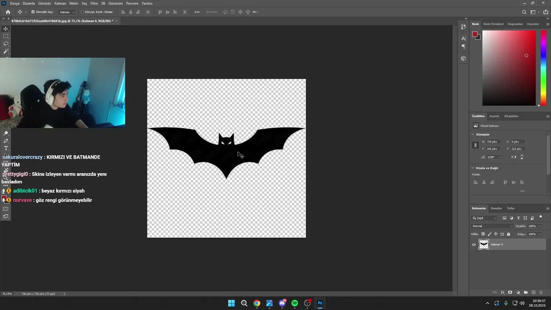Viewport: 551px width, 310px height.
Task: Open more align options in the options bar
Action: coord(197,12)
